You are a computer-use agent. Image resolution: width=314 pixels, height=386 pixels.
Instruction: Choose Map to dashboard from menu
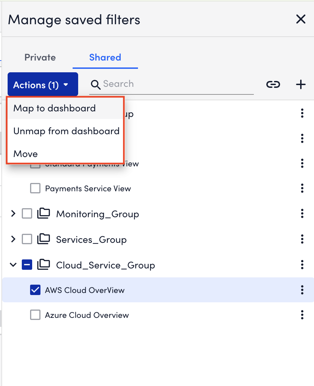point(65,108)
